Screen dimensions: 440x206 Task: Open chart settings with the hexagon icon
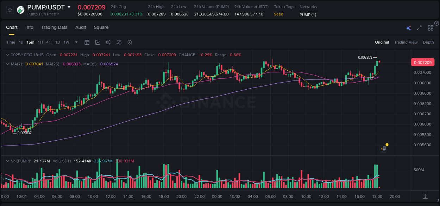coord(130,42)
